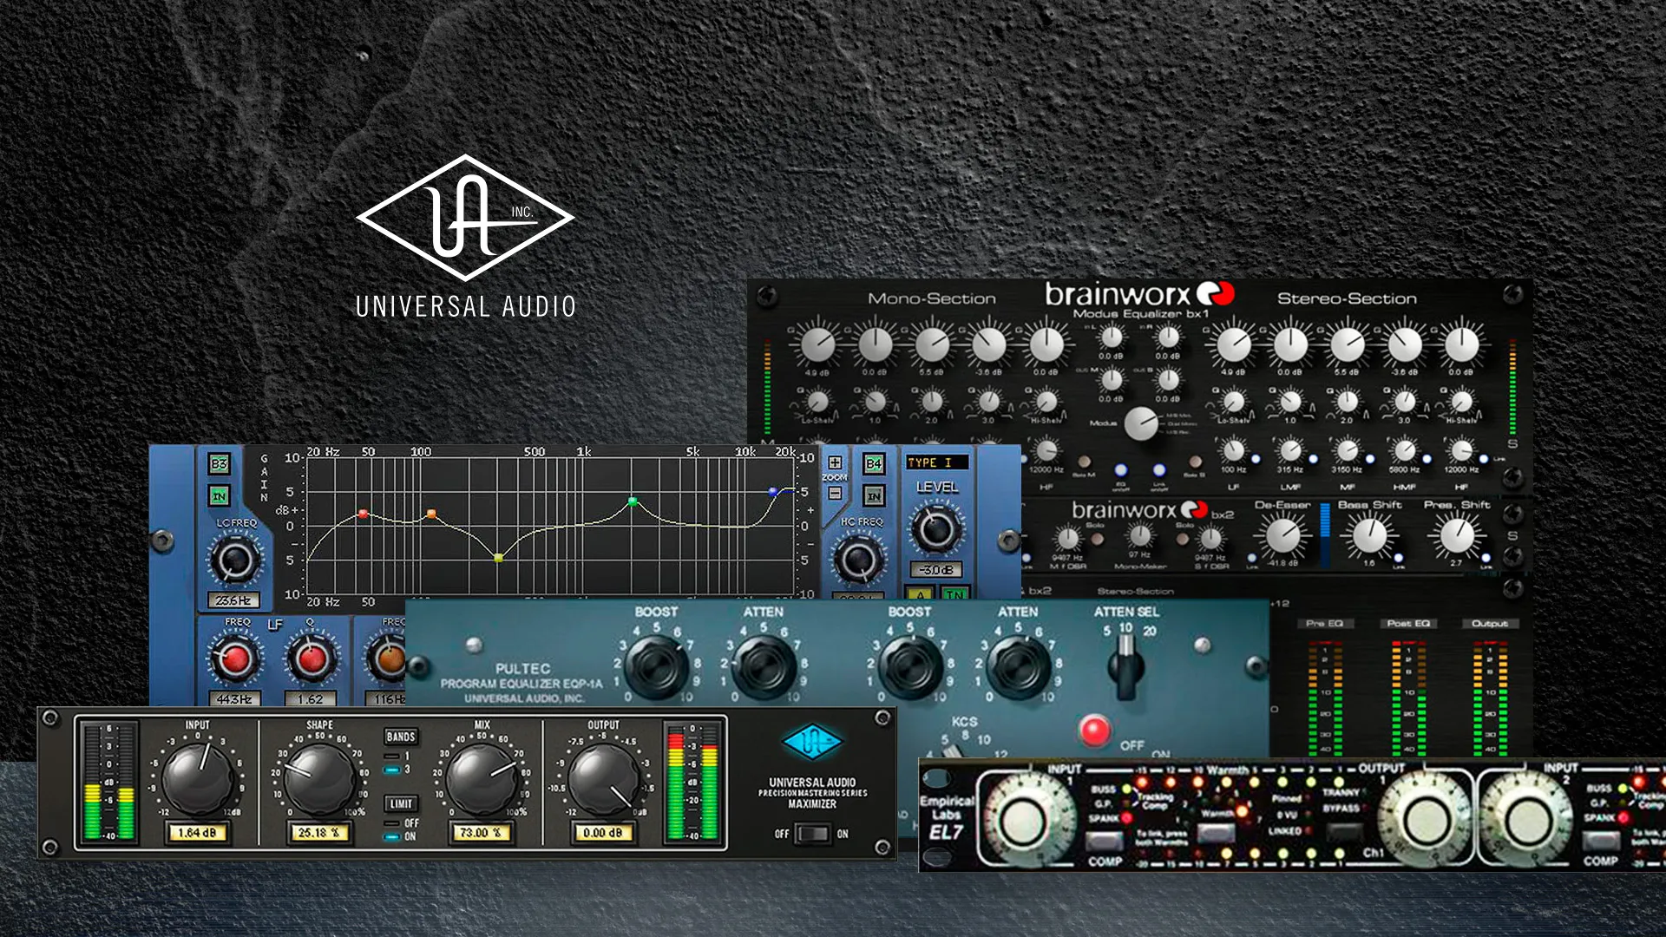Click the Maximizer INPUT knob
This screenshot has height=937, width=1666.
point(197,778)
